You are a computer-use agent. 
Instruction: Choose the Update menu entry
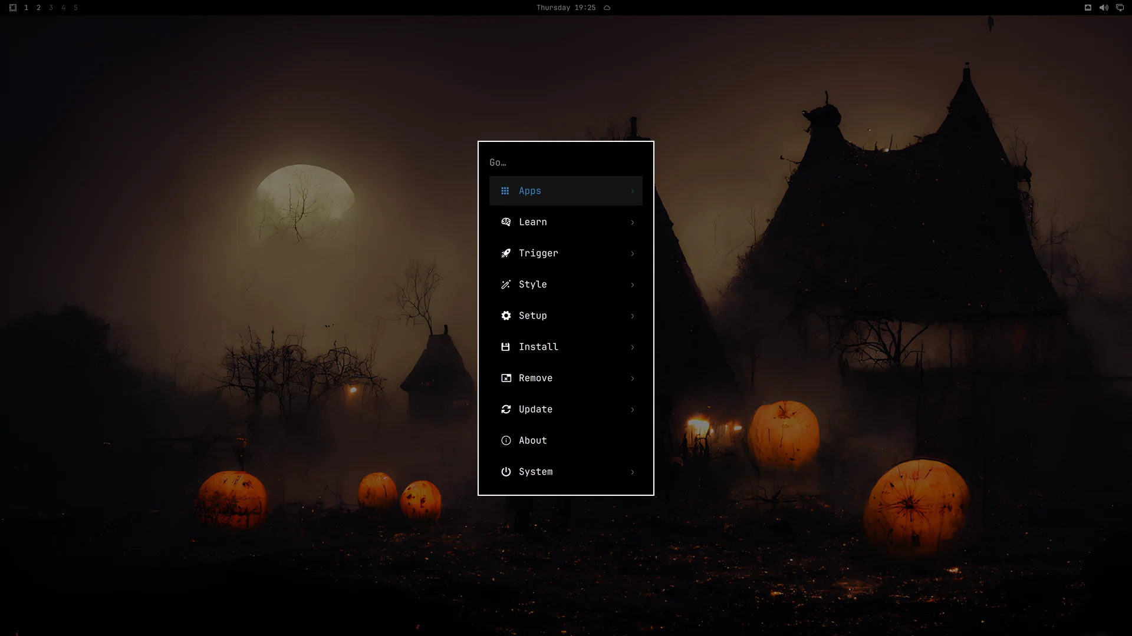tap(566, 409)
